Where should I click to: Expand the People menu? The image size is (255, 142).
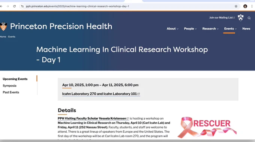[x=190, y=29]
